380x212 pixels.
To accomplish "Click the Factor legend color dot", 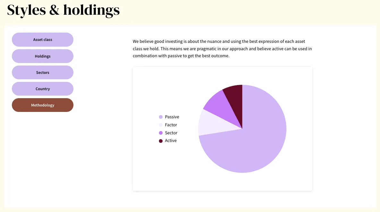I will coord(161,125).
